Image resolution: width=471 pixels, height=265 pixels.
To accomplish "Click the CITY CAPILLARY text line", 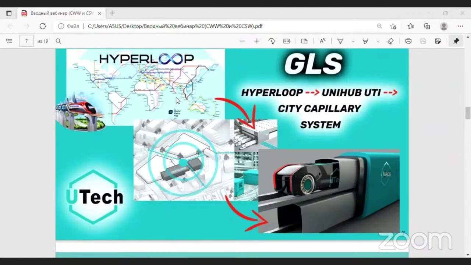I will pos(319,109).
